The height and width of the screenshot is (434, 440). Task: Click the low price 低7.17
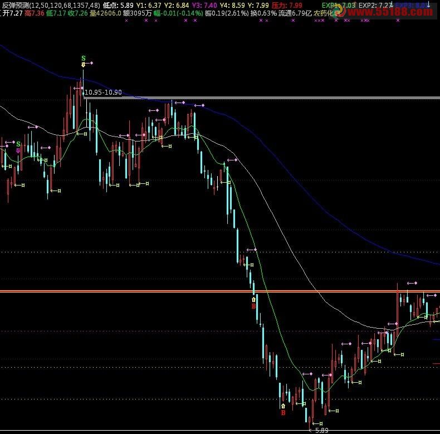tap(56, 13)
